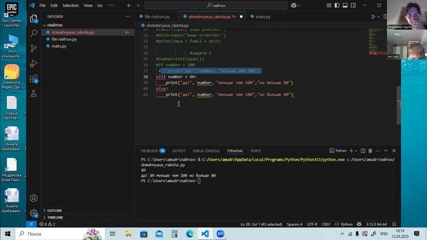Click the errors and warnings status item
This screenshot has height=240, width=427.
pos(47,224)
